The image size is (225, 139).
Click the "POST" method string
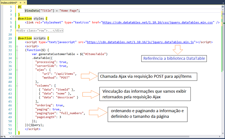pyautogui.click(x=65, y=78)
